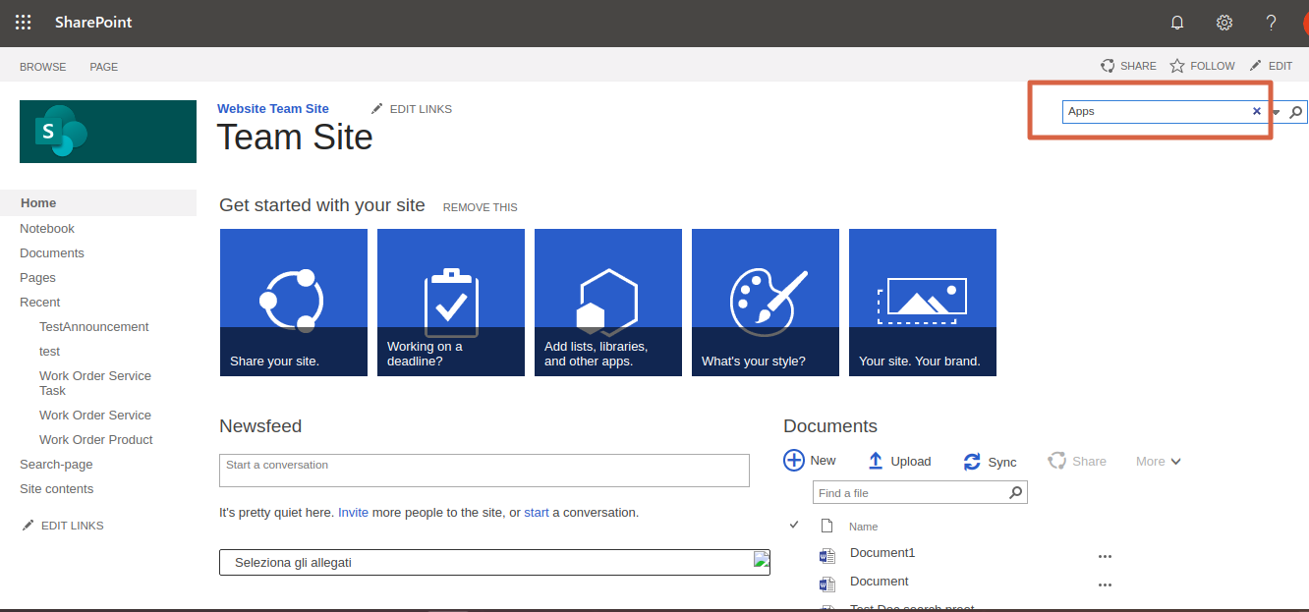
Task: Open the app launcher waffle icon
Action: 23,23
